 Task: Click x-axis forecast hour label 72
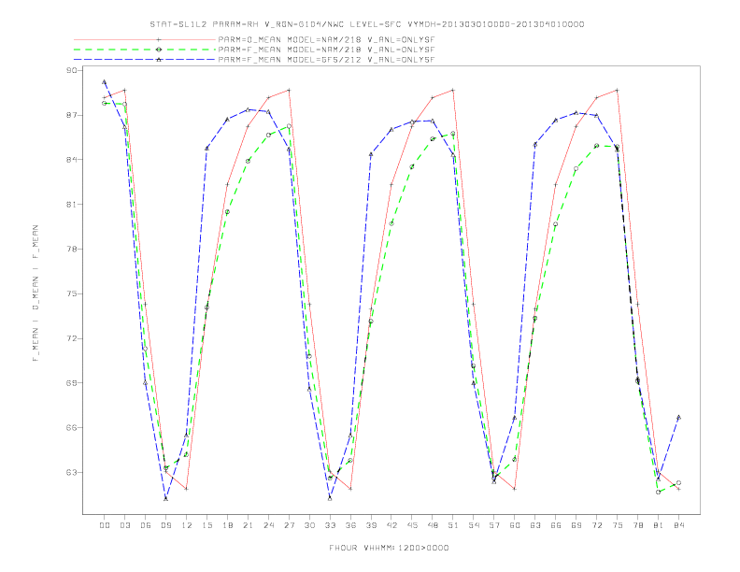click(596, 525)
